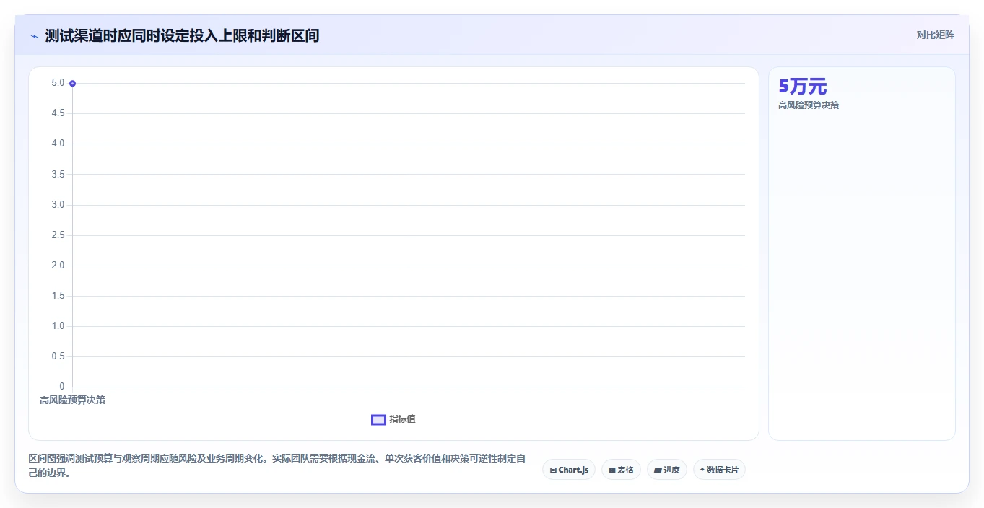This screenshot has width=984, height=508.
Task: Click the 5万元 value in the stat card
Action: 803,87
